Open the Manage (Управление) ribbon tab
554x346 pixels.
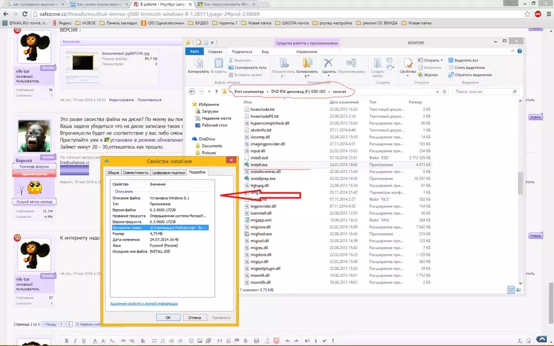[x=306, y=51]
